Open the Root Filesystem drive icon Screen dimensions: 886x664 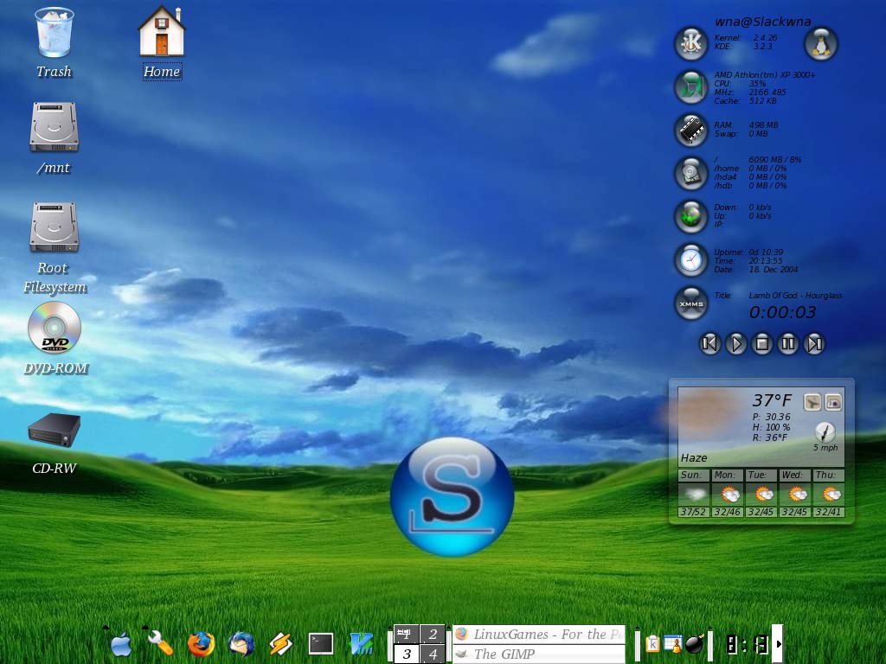pyautogui.click(x=54, y=227)
